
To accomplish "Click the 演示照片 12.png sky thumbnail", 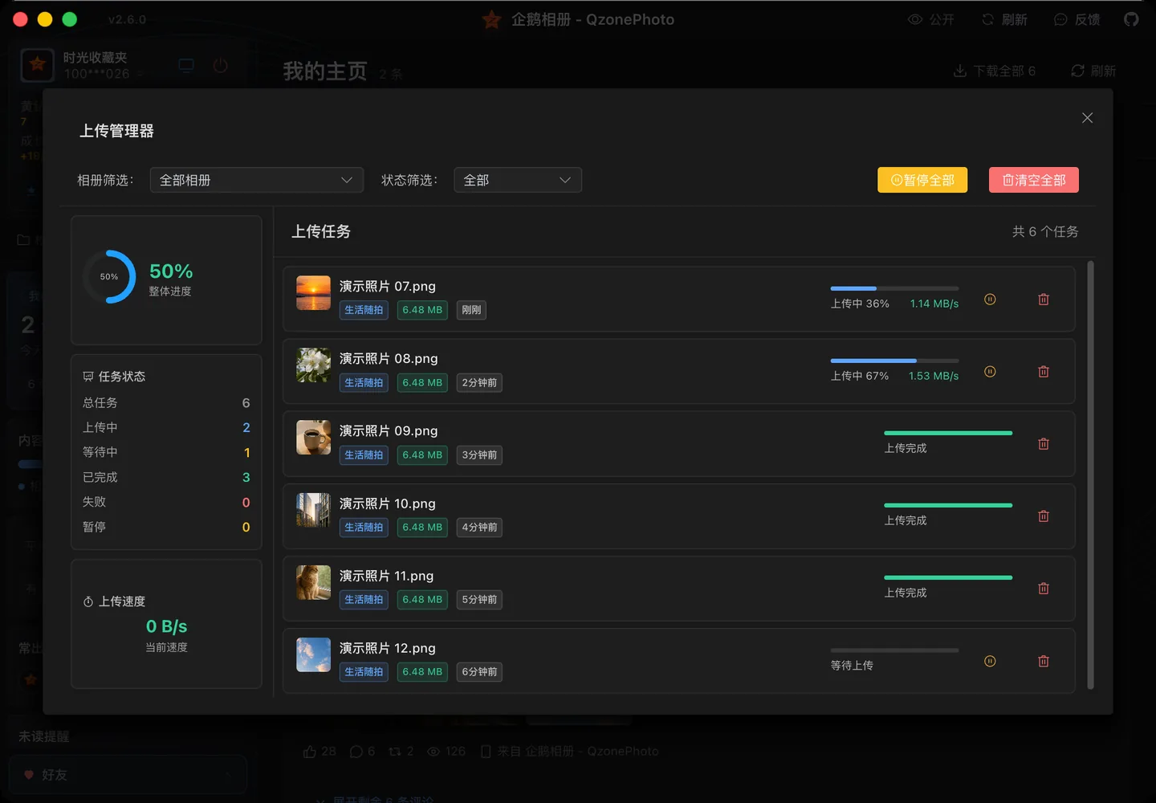I will [x=313, y=654].
